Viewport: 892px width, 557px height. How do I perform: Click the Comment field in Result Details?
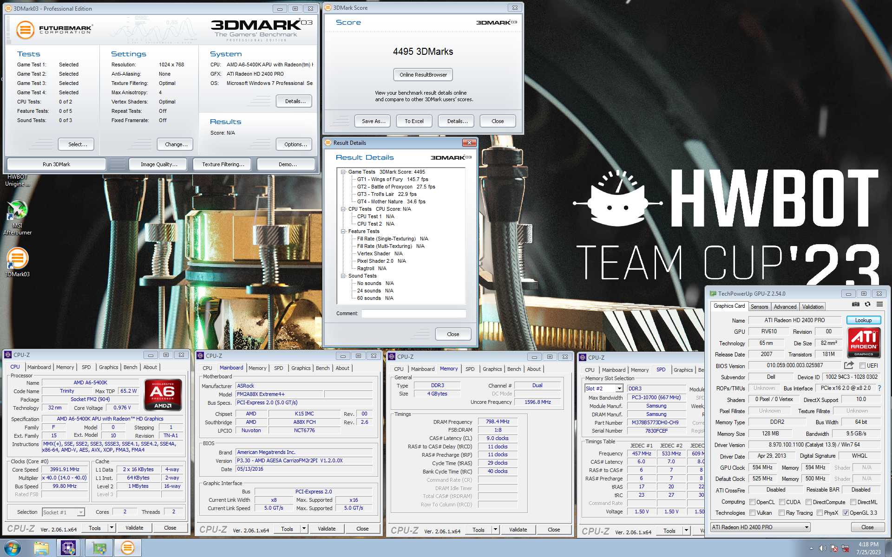coord(414,313)
